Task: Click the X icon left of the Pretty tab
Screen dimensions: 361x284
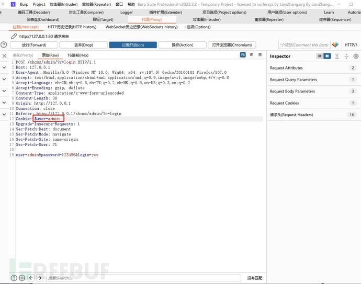Action: point(4,55)
